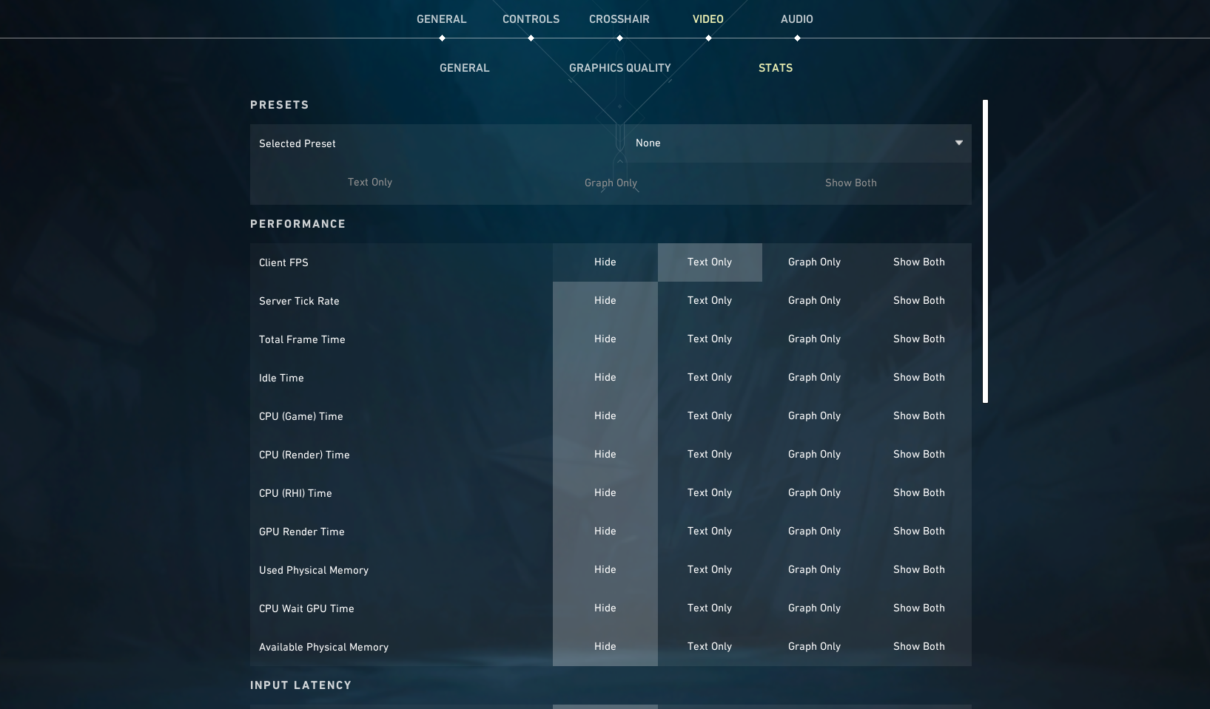Screen dimensions: 1210x709
Task: Show both text and graph for Idle Time
Action: (918, 378)
